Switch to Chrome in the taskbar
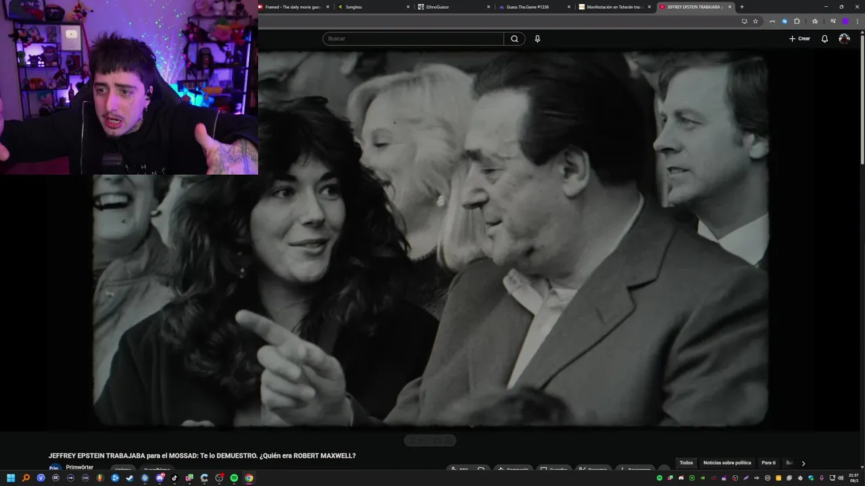The height and width of the screenshot is (486, 865). coord(249,478)
